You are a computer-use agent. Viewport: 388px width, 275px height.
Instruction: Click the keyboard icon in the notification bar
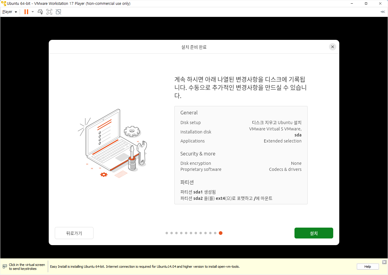click(5, 267)
